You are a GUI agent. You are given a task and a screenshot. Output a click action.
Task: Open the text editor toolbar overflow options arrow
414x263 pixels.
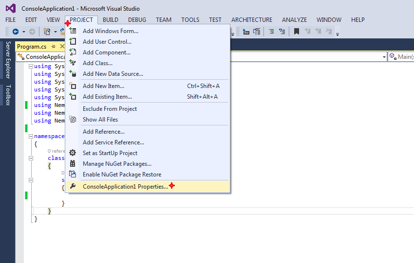tap(338, 34)
